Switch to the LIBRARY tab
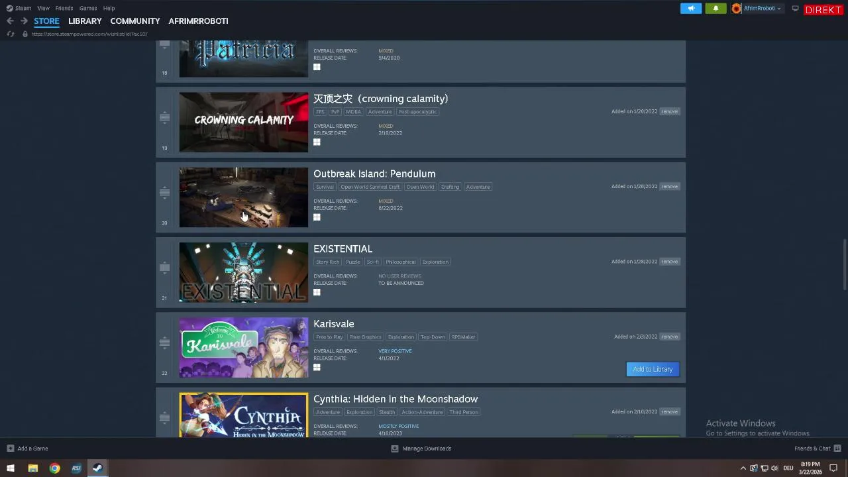Image resolution: width=848 pixels, height=477 pixels. [x=85, y=21]
